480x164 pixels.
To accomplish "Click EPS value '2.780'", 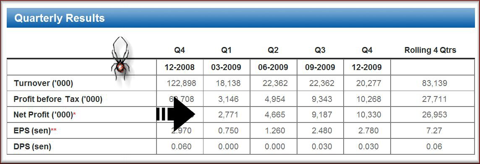I will 368,131.
